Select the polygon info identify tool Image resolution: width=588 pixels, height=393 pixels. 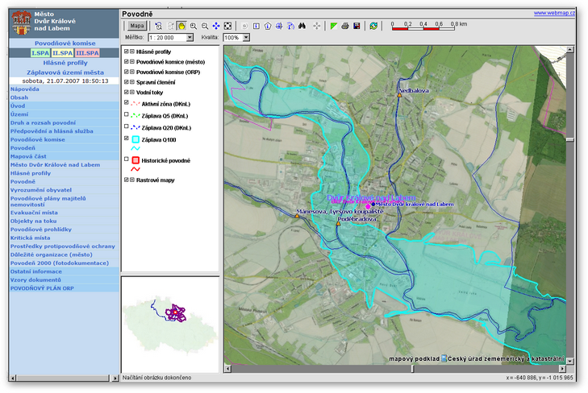(268, 26)
